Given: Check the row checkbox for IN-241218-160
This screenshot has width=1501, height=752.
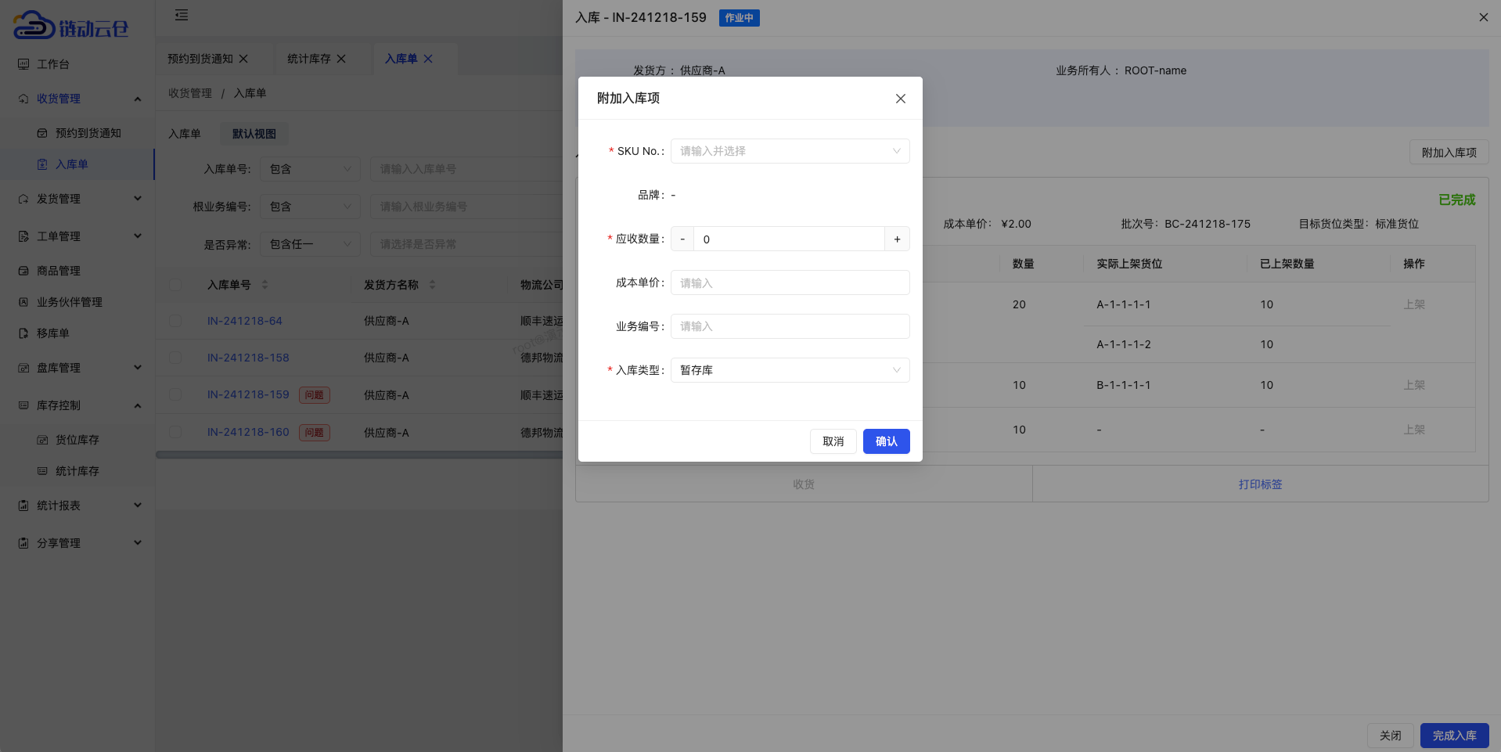Looking at the screenshot, I should (175, 432).
